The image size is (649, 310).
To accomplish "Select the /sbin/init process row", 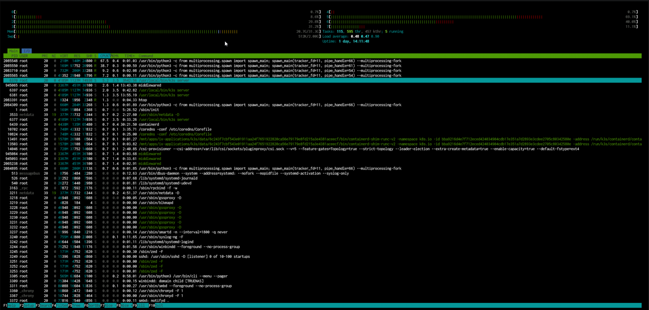I will click(x=322, y=110).
